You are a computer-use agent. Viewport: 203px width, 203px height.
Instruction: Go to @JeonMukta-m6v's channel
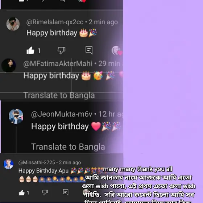62,114
